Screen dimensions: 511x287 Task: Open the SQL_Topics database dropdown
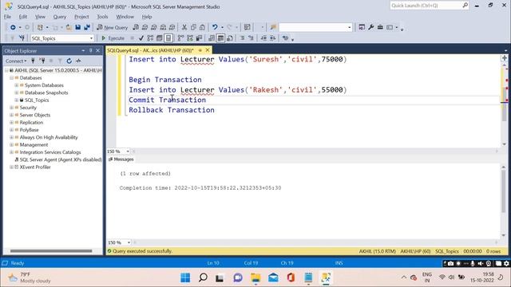tap(91, 38)
